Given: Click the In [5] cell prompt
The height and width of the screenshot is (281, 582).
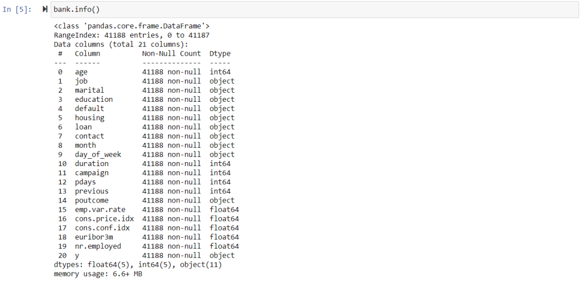Looking at the screenshot, I should 20,10.
